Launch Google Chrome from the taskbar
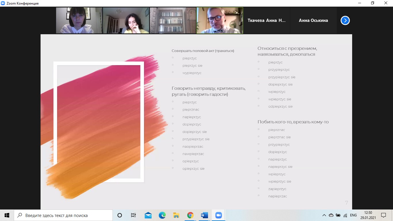Viewport: 393px width, 221px height. pyautogui.click(x=190, y=215)
